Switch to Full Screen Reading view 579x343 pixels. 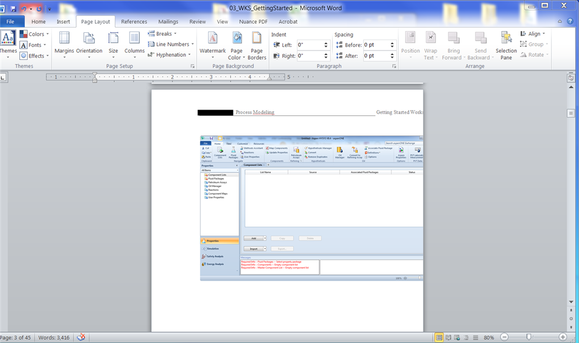click(x=448, y=337)
